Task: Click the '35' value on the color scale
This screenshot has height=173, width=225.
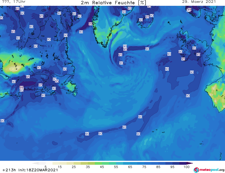Action: click(88, 167)
